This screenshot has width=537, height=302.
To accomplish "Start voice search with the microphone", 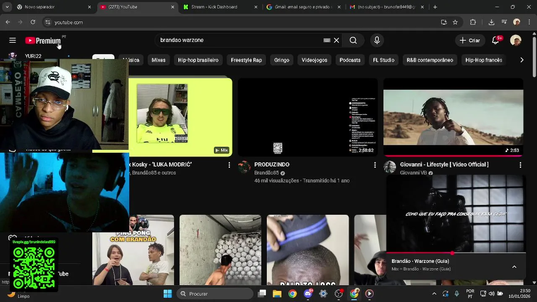I will (x=377, y=40).
